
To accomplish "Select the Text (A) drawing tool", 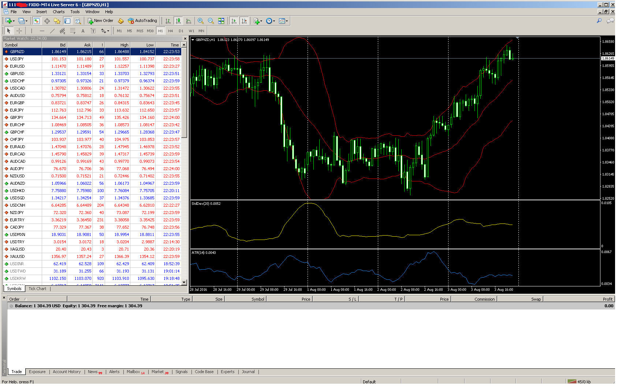I will click(x=83, y=31).
